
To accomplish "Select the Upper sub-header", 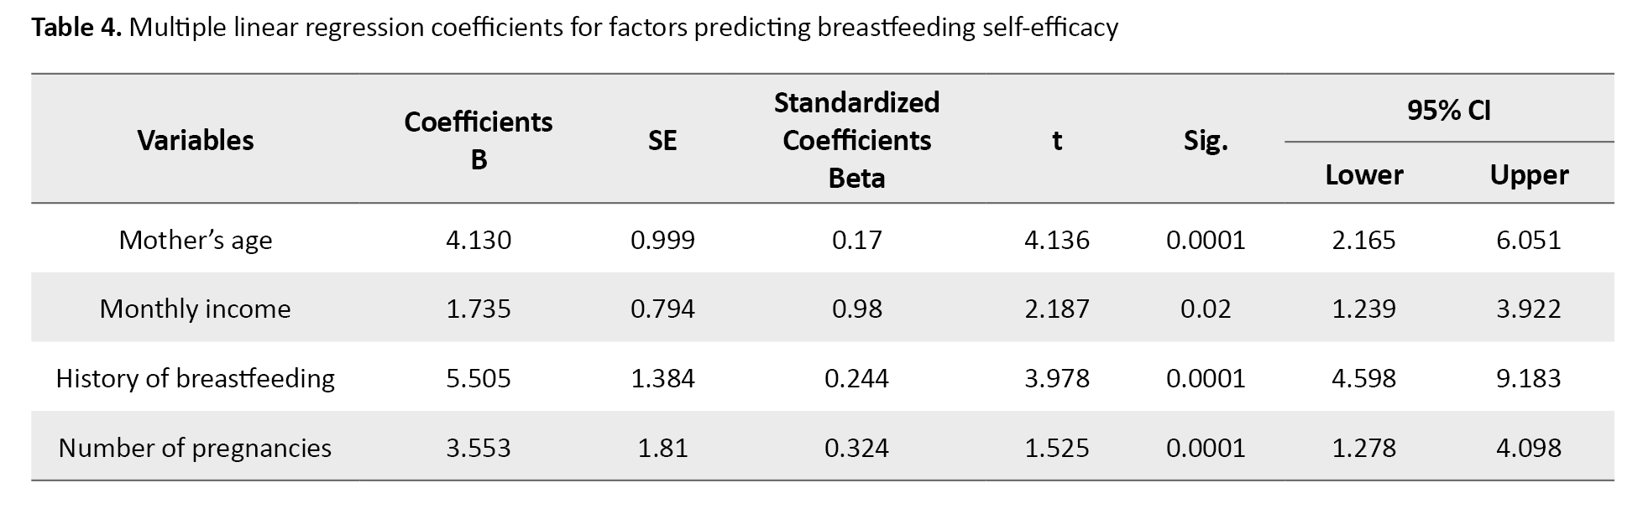I will 1529,174.
